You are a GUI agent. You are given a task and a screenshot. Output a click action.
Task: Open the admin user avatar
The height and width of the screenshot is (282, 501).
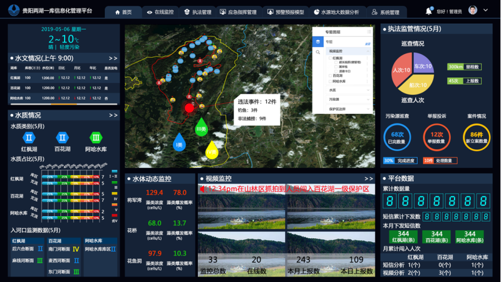tap(473, 10)
